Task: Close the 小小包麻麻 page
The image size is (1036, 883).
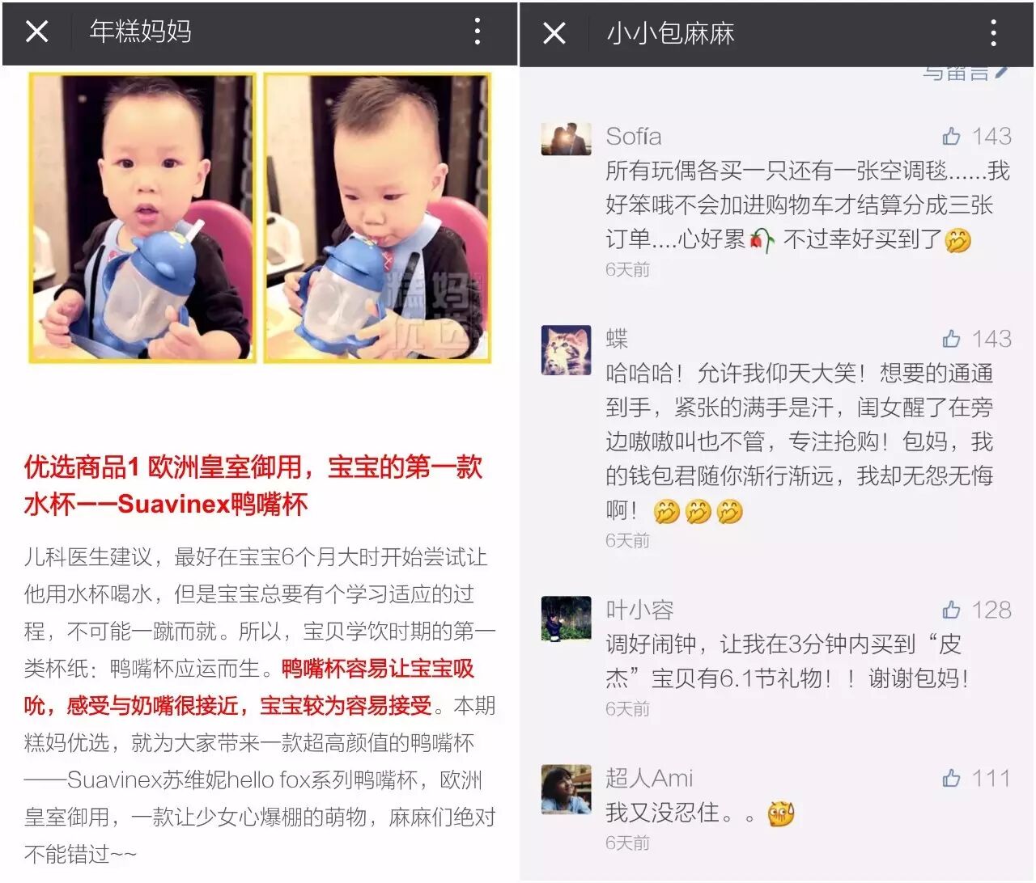Action: pos(554,33)
